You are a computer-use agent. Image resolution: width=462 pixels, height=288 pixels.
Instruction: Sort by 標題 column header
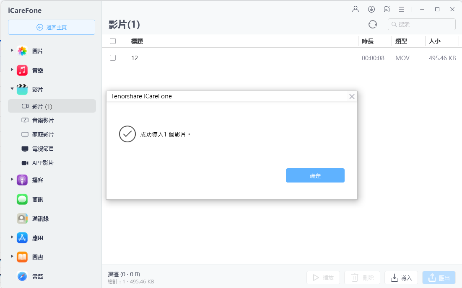click(137, 41)
